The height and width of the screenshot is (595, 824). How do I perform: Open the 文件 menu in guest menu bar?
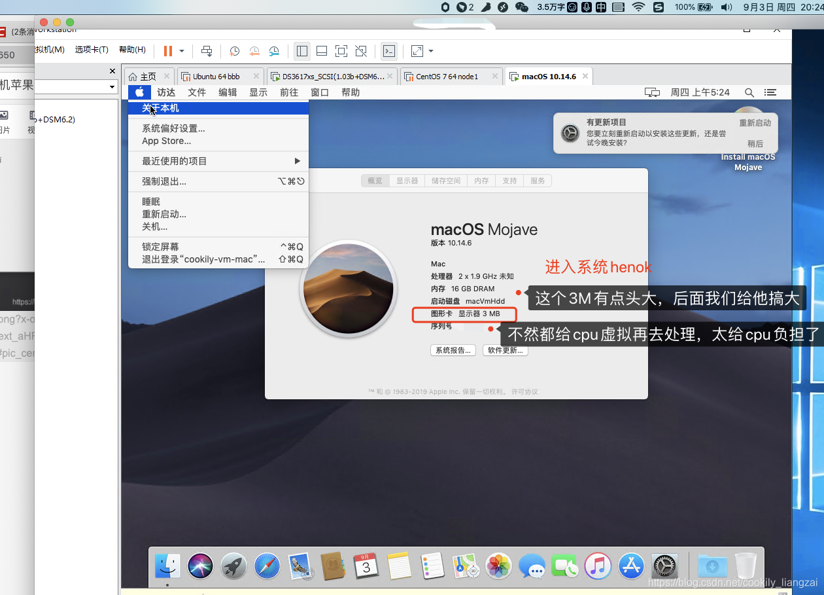[197, 92]
